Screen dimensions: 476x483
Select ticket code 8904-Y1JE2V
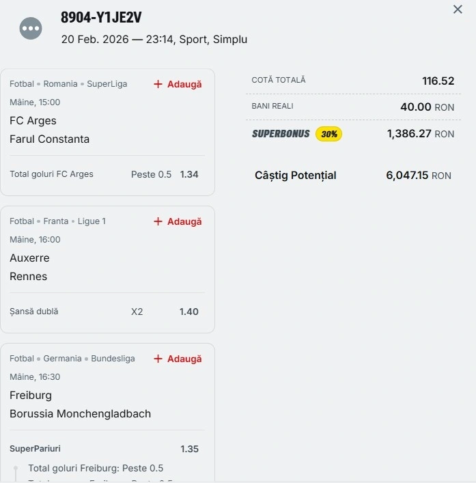(101, 18)
